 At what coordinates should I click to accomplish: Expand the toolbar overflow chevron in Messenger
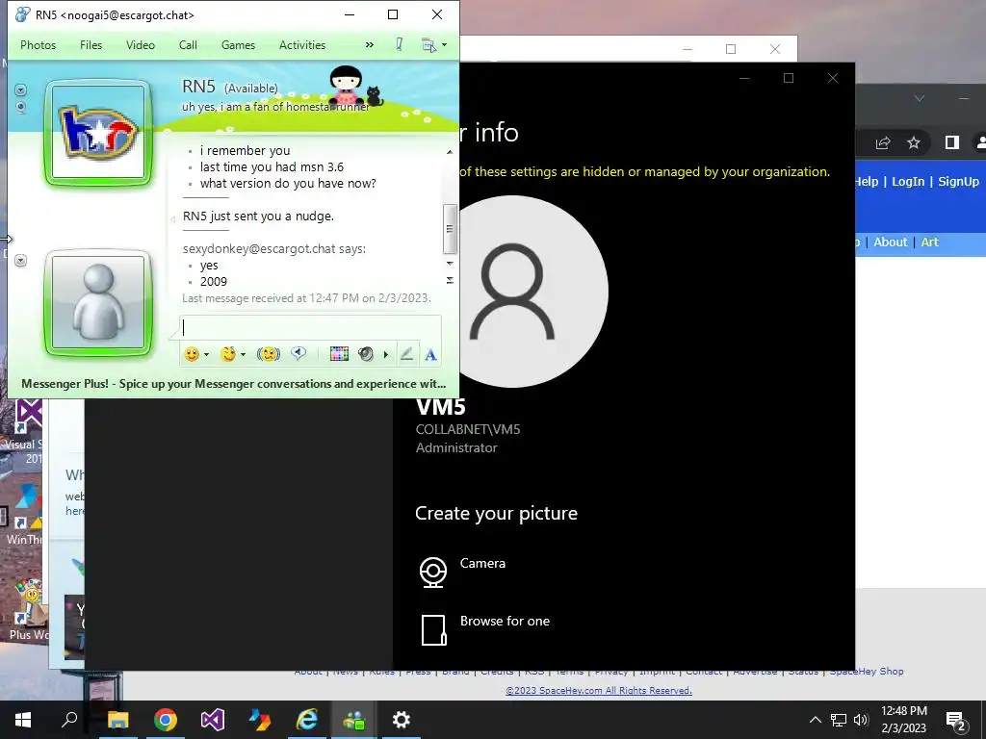369,45
